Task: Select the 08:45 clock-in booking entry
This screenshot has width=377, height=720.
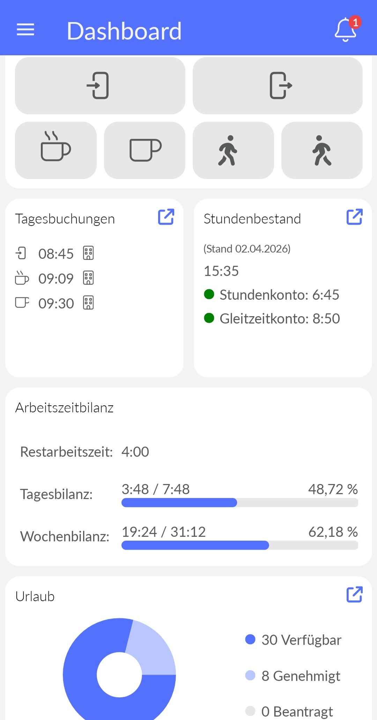Action: coord(56,254)
